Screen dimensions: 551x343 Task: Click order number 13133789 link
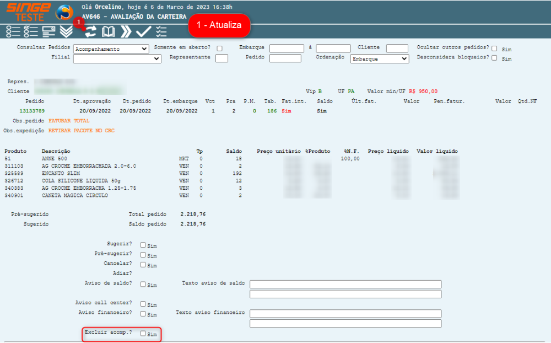click(x=32, y=111)
